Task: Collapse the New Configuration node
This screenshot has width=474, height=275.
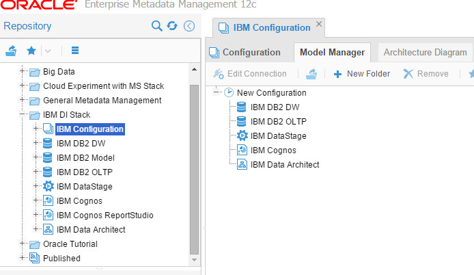Action: [216, 92]
